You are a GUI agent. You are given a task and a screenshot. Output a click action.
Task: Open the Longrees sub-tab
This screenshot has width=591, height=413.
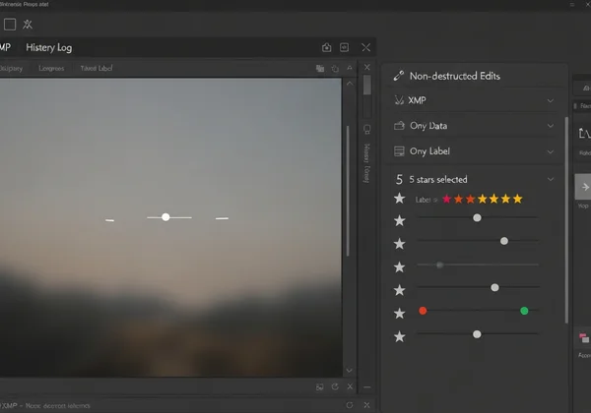click(51, 68)
